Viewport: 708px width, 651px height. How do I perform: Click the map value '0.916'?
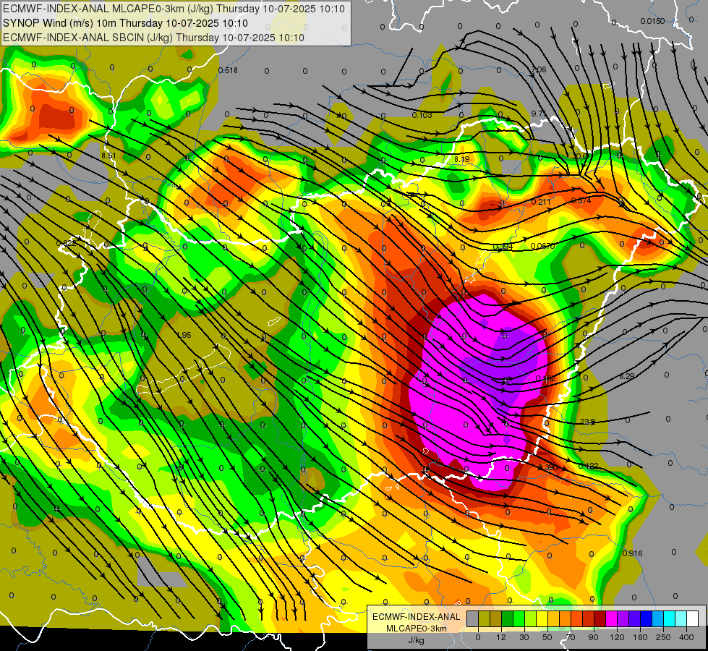632,553
